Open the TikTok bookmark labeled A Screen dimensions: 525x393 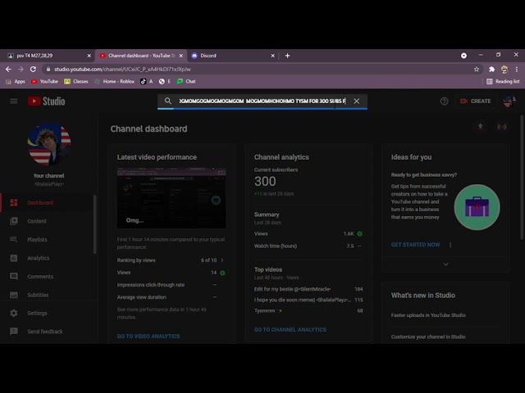[146, 81]
